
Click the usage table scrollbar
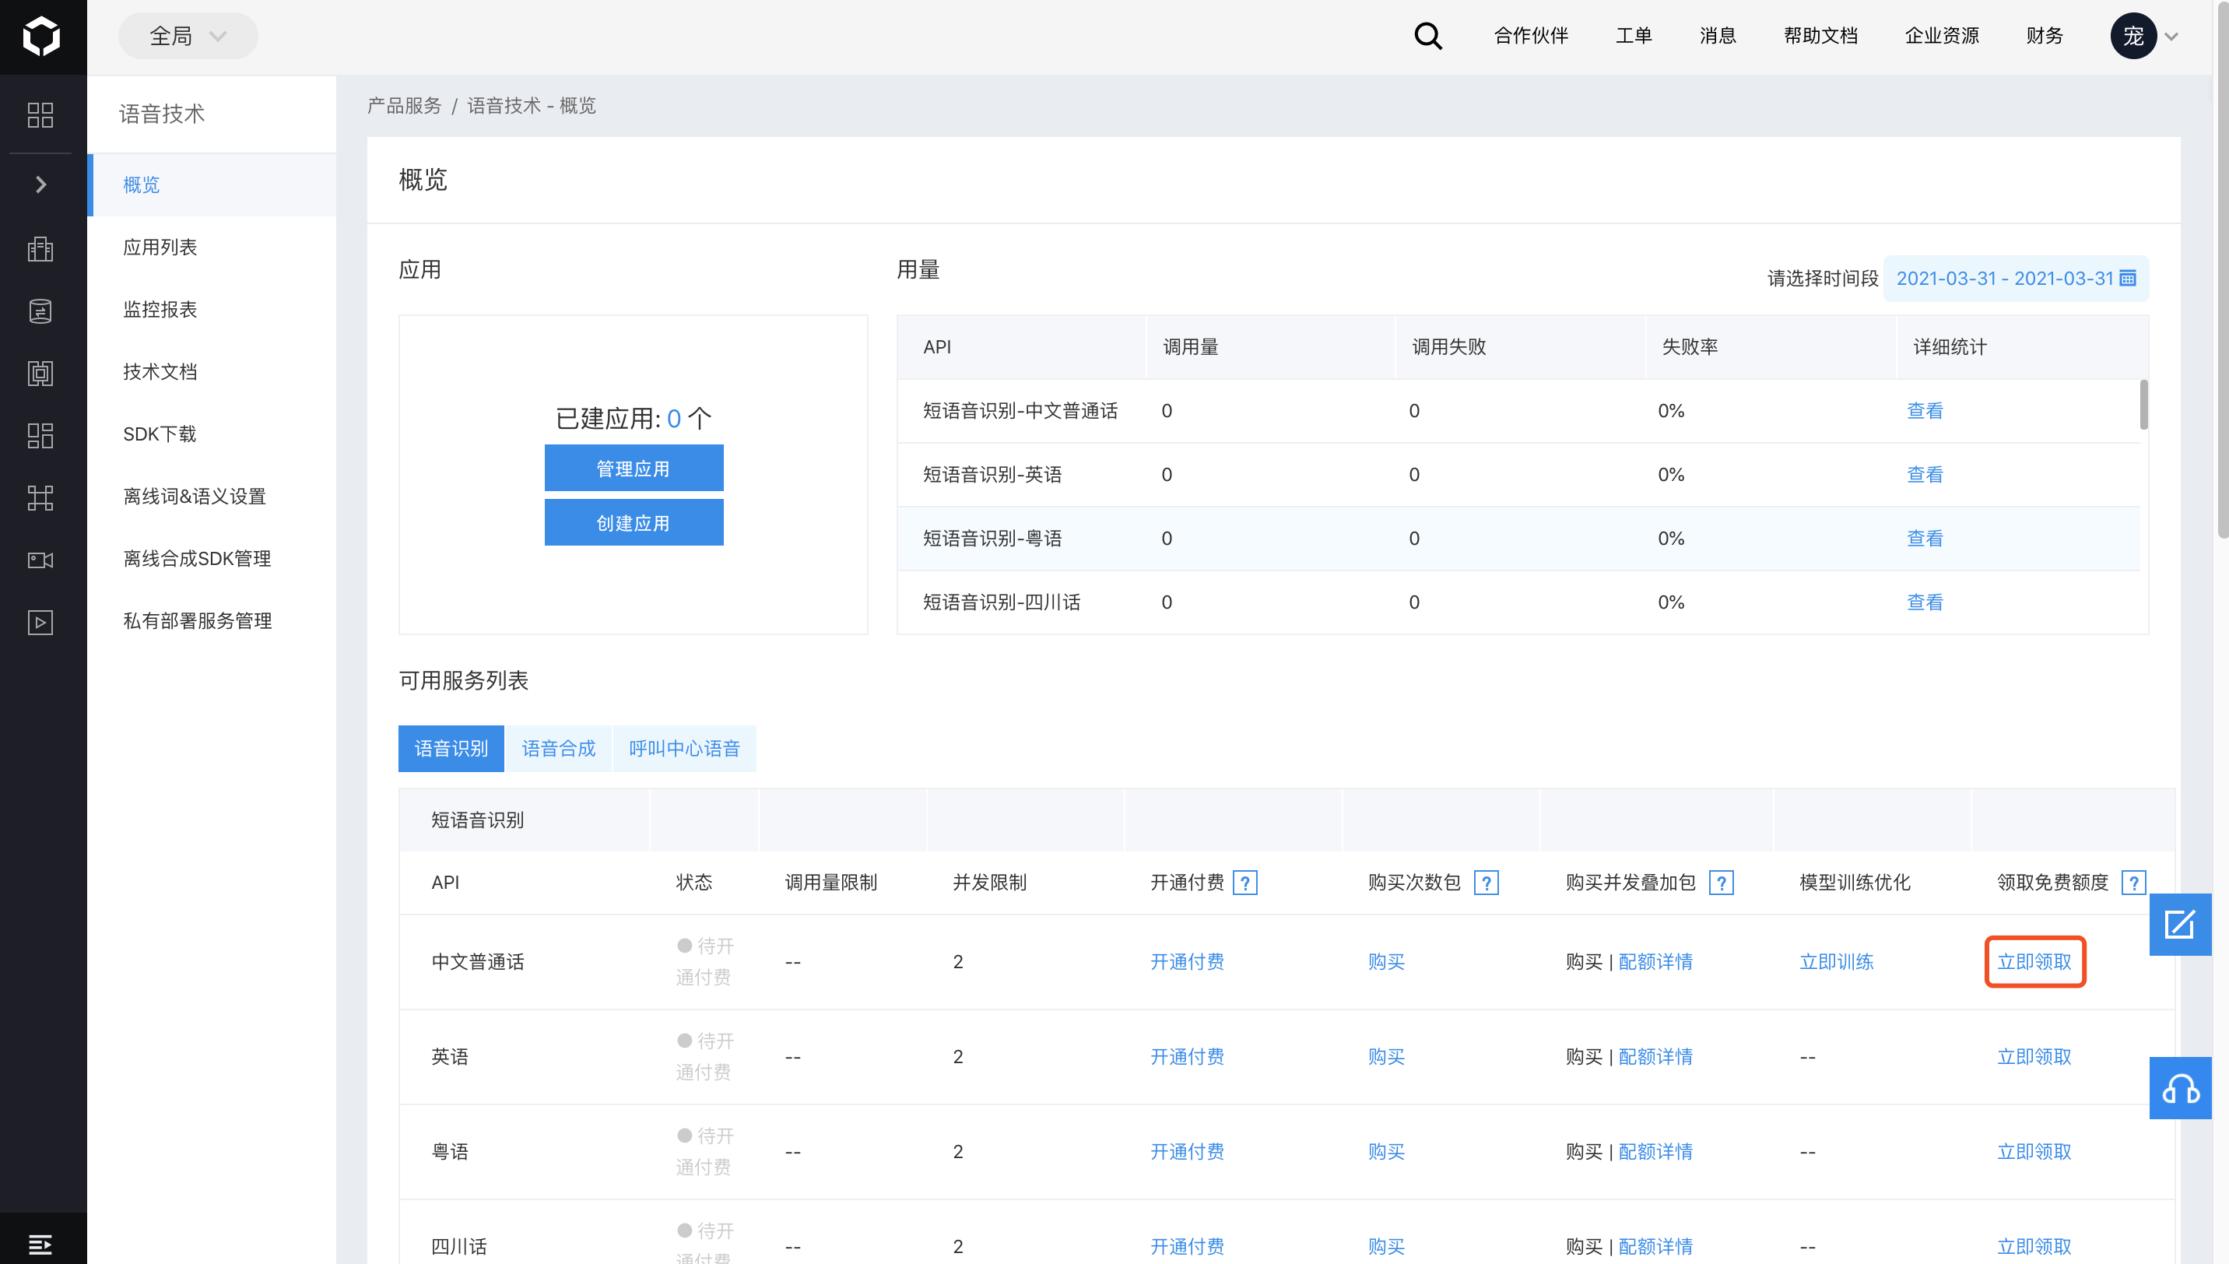coord(2143,404)
